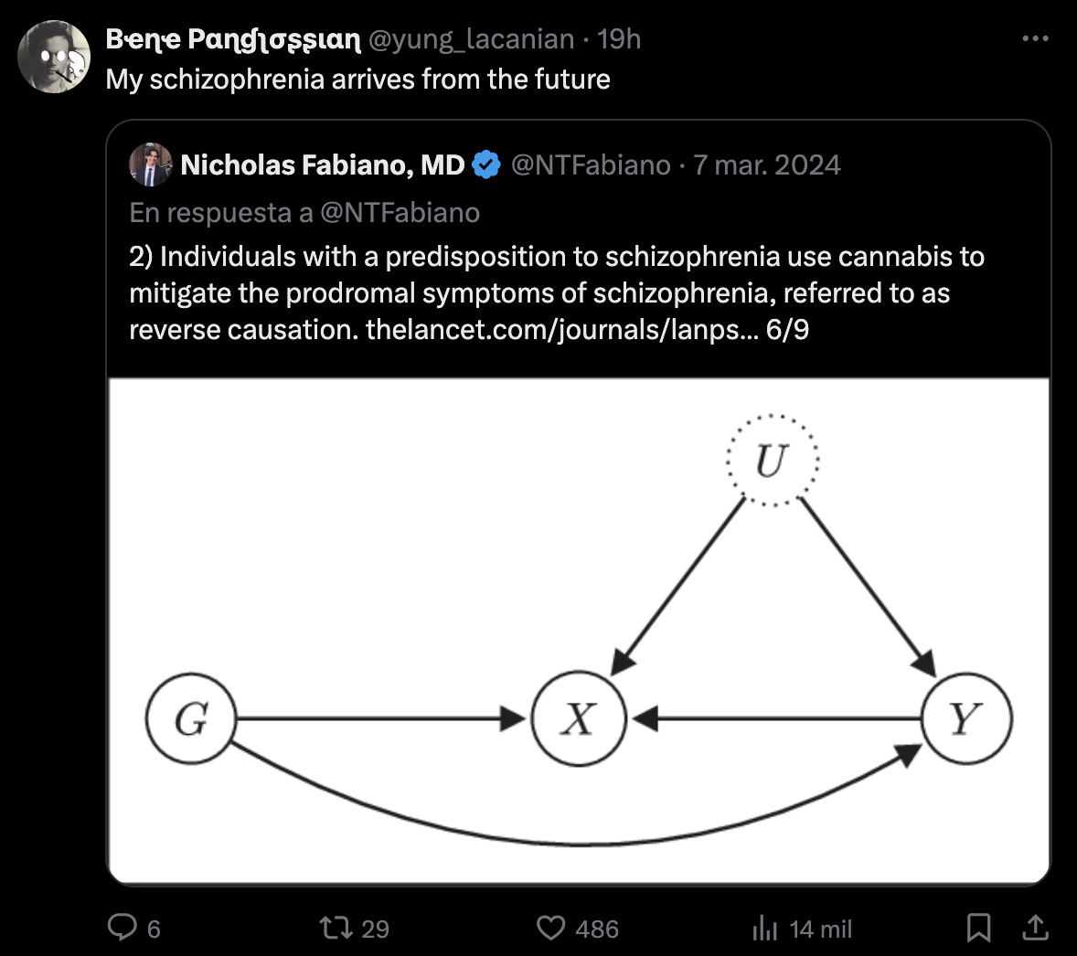
Task: Click the 19h timestamp
Action: (x=618, y=39)
